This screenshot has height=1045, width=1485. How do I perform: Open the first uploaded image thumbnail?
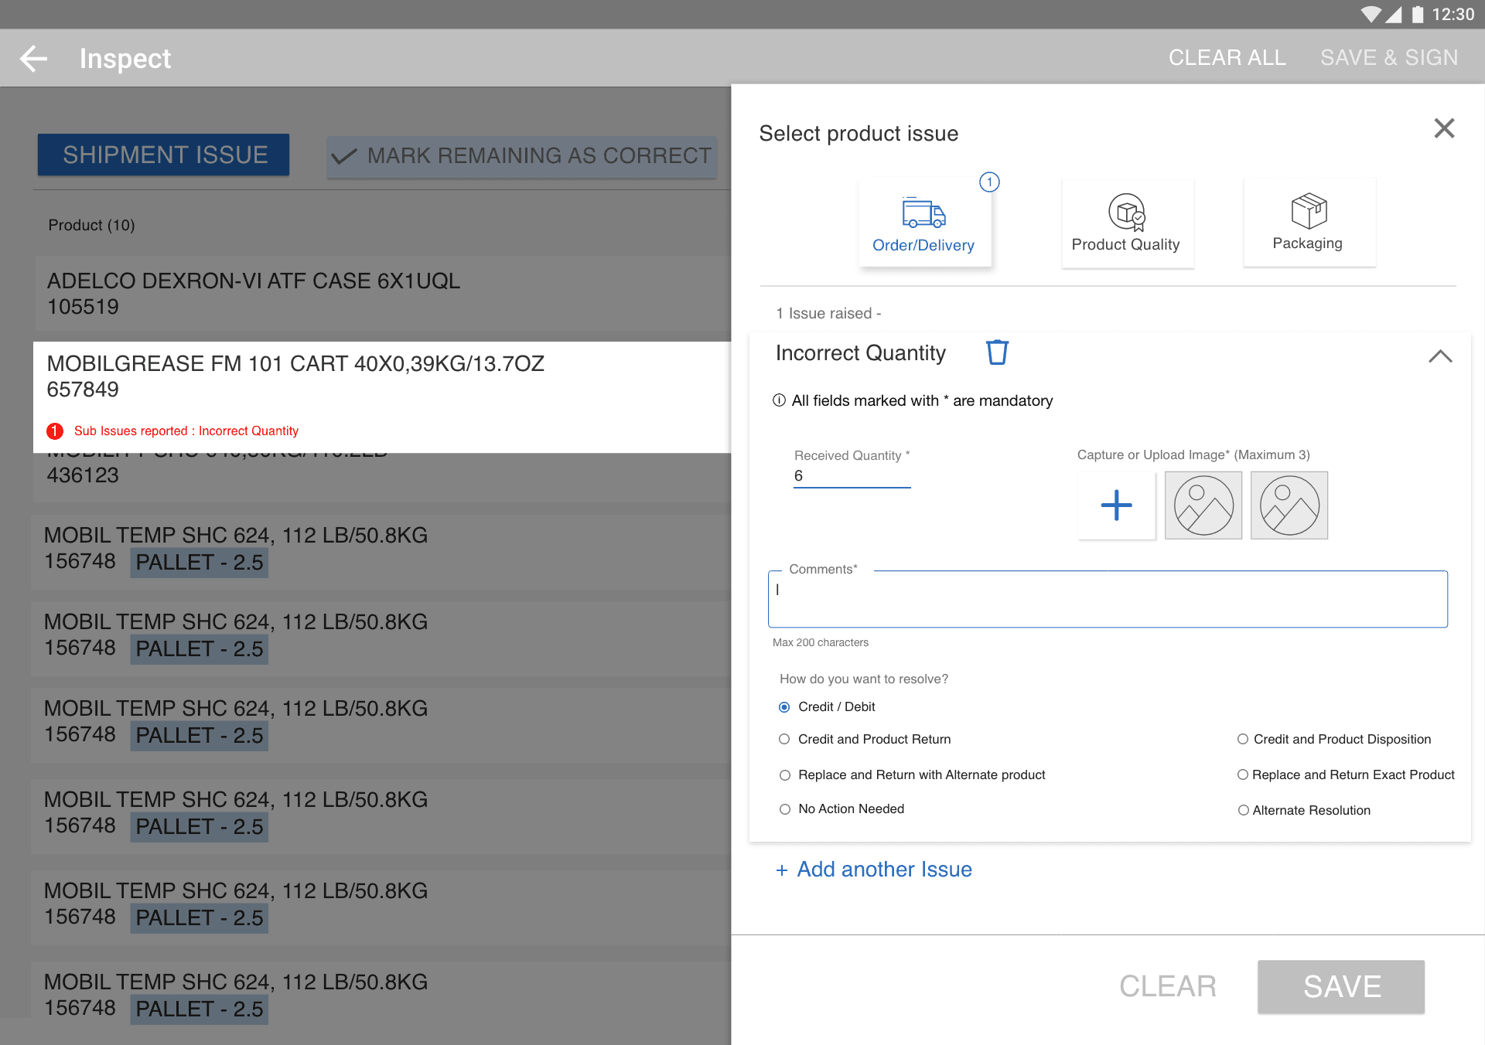pos(1203,505)
